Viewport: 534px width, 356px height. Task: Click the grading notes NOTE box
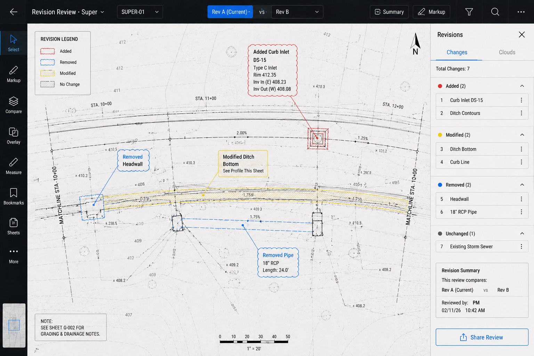(x=71, y=327)
